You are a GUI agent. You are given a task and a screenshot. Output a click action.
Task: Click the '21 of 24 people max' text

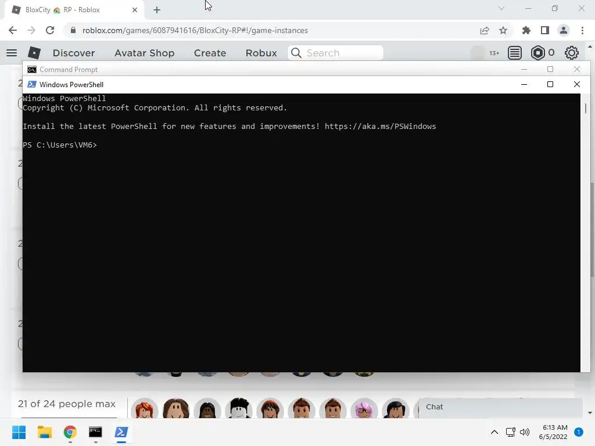pyautogui.click(x=66, y=404)
